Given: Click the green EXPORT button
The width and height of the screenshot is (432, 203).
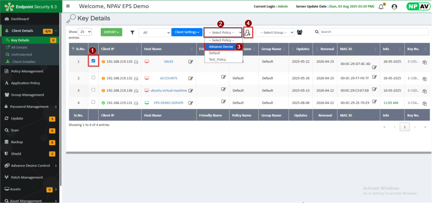Looking at the screenshot, I should coord(111,32).
